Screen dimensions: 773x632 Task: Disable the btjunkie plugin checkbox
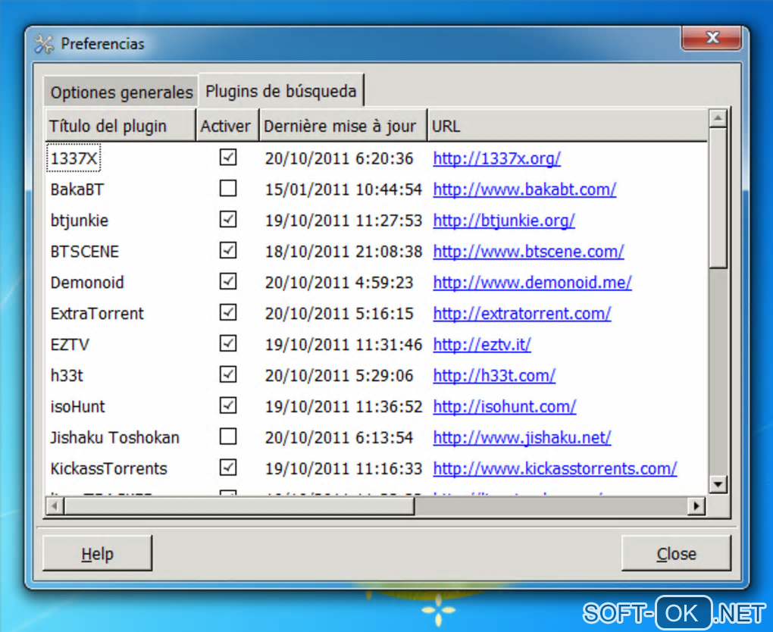228,220
